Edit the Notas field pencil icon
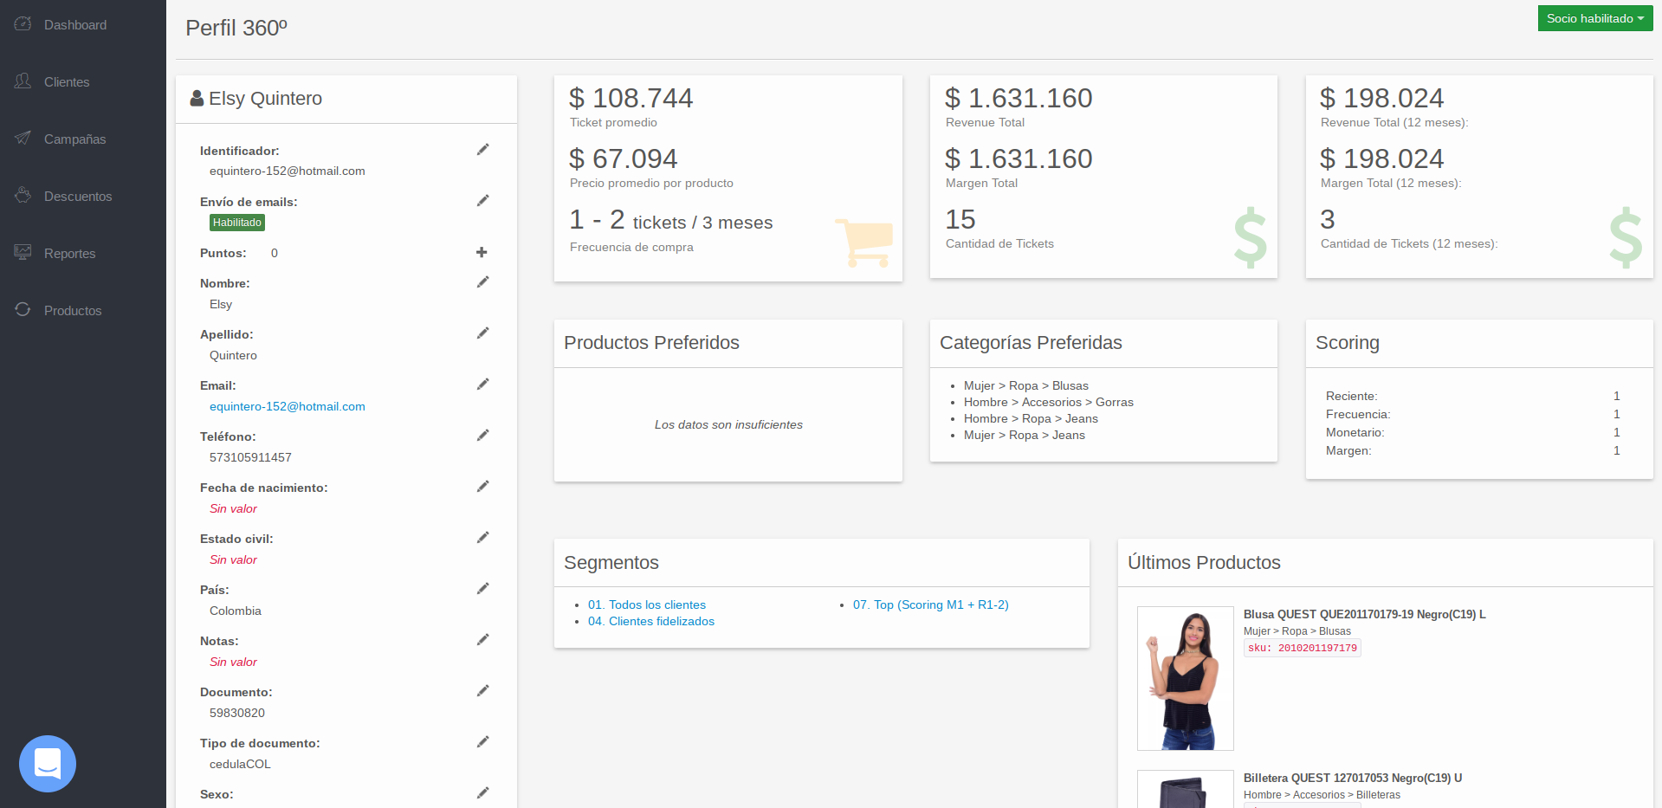1662x808 pixels. [483, 640]
